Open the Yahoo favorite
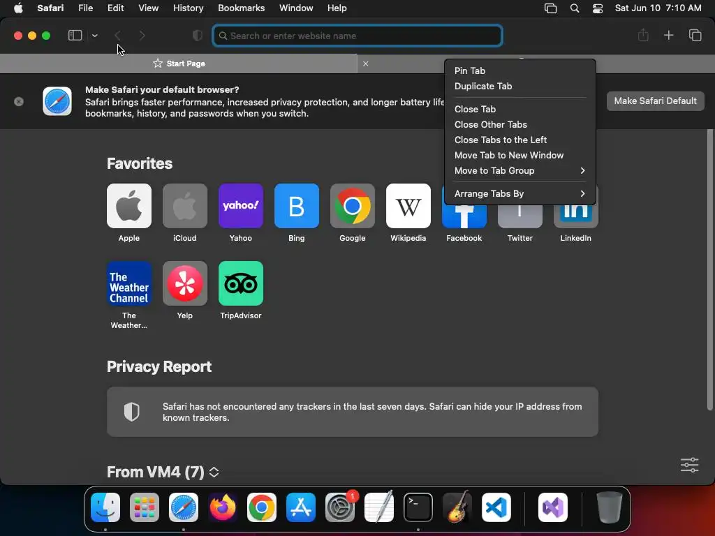The width and height of the screenshot is (715, 536). (x=241, y=206)
